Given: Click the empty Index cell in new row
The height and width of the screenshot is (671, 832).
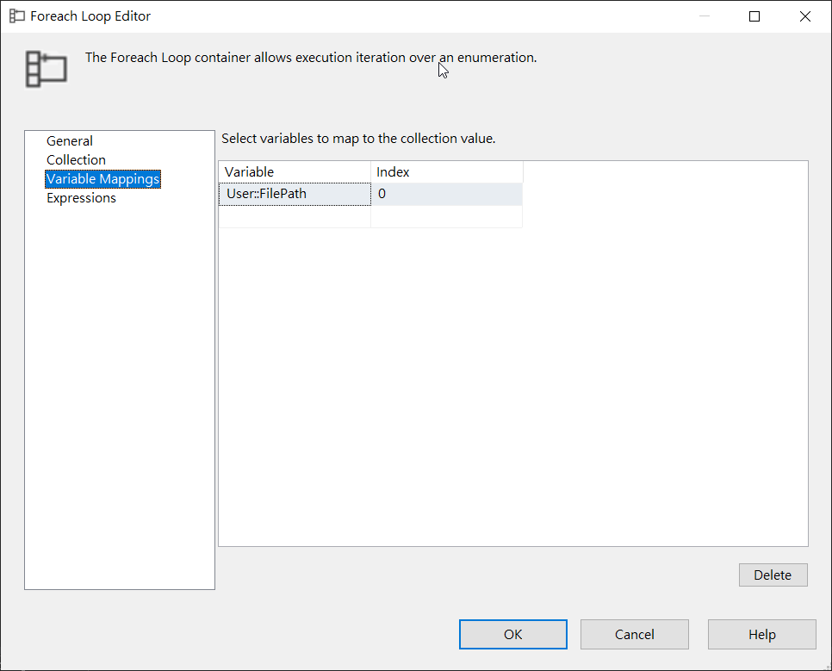Looking at the screenshot, I should click(446, 217).
